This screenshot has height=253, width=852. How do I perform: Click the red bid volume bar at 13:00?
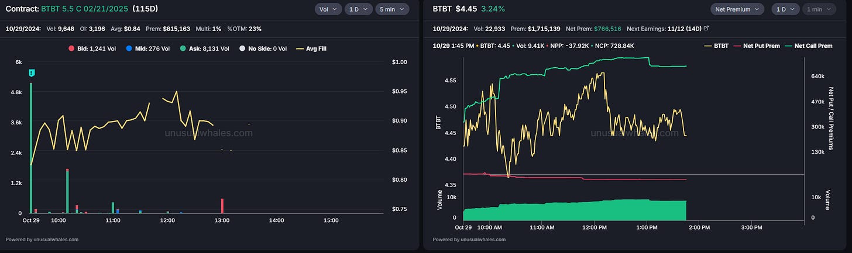[222, 206]
